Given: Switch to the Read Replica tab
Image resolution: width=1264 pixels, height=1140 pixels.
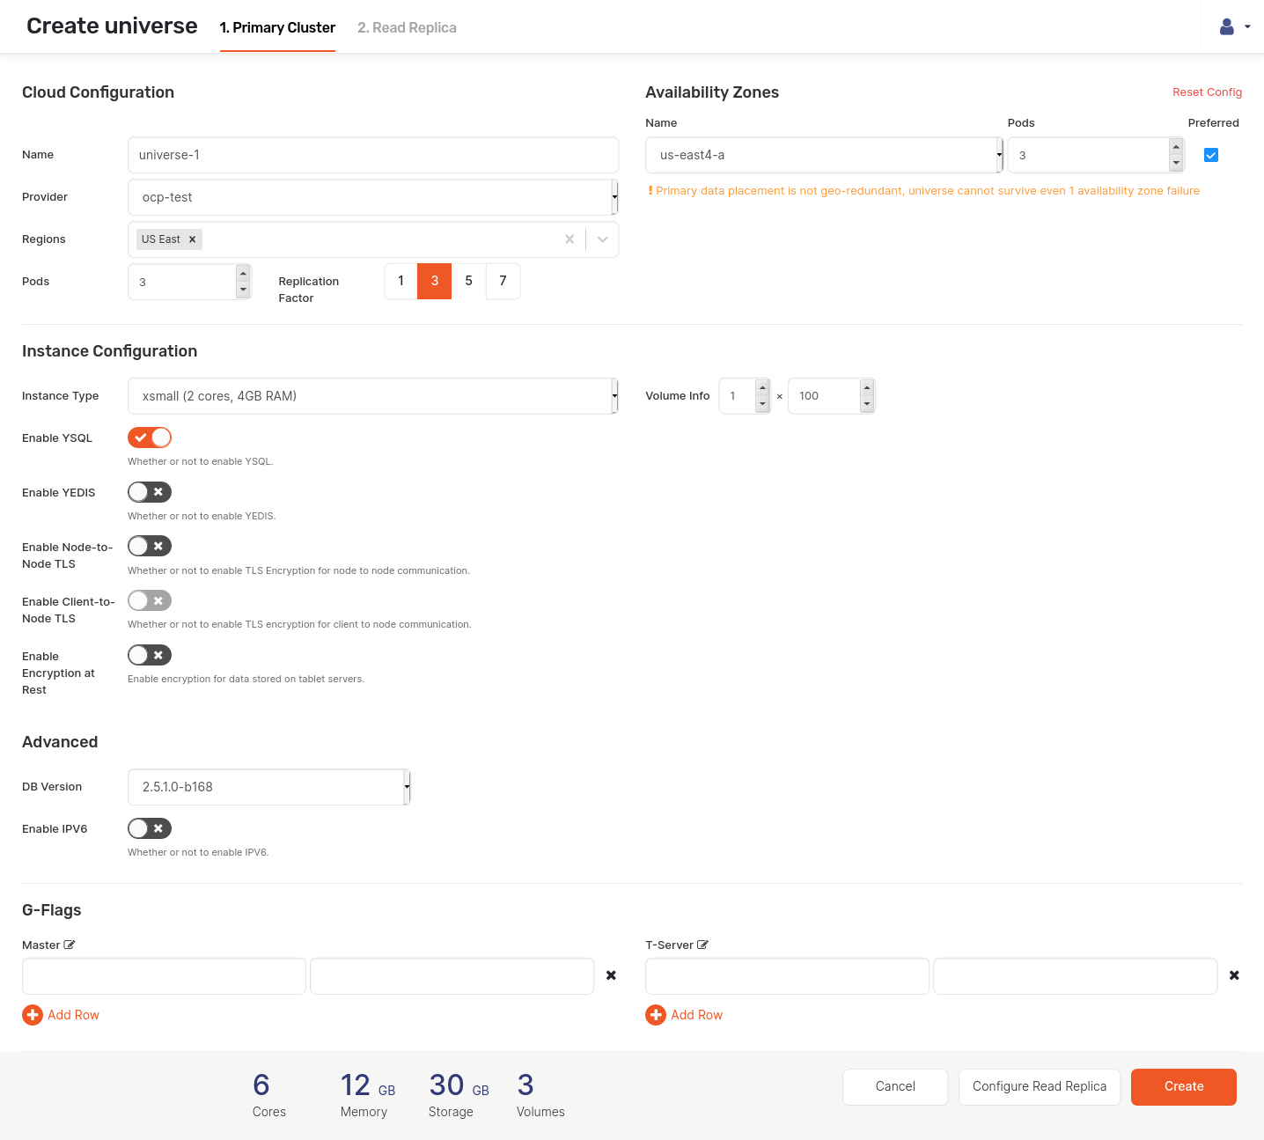Looking at the screenshot, I should (x=407, y=27).
